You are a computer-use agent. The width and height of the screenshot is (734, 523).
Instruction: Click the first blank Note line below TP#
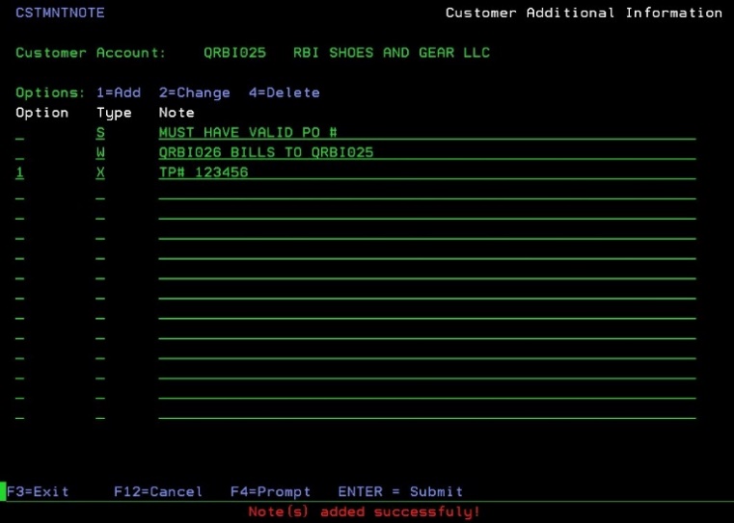[426, 194]
